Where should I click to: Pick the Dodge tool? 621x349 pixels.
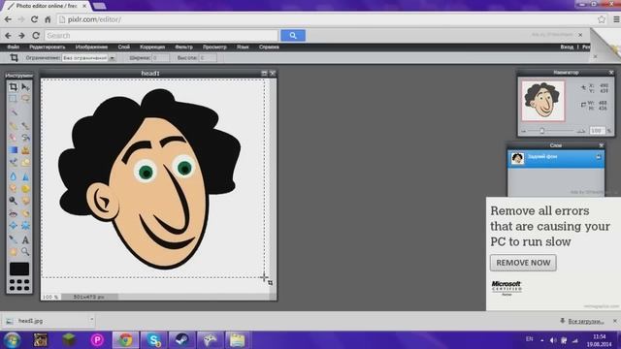pos(13,201)
